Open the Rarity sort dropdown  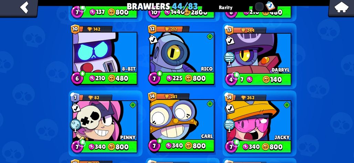pos(226,8)
